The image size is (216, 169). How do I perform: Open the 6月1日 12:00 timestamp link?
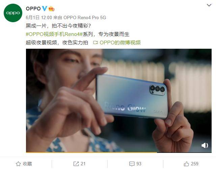39,17
